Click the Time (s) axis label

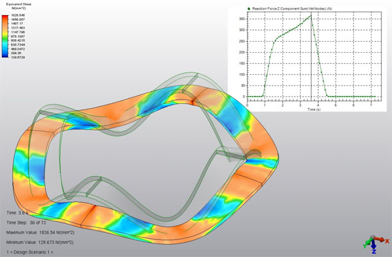pos(314,110)
